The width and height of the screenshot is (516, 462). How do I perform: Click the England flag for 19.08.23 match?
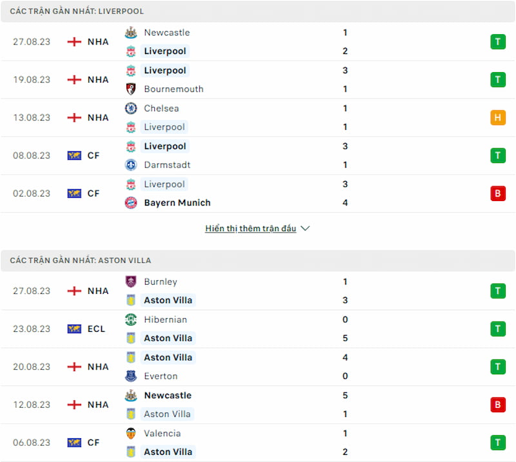(74, 79)
